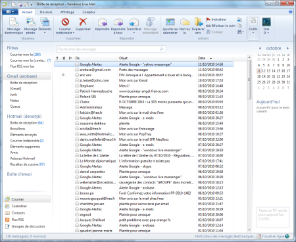
Task: Click the Tapez un RV rapide input box
Action: pyautogui.click(x=273, y=217)
